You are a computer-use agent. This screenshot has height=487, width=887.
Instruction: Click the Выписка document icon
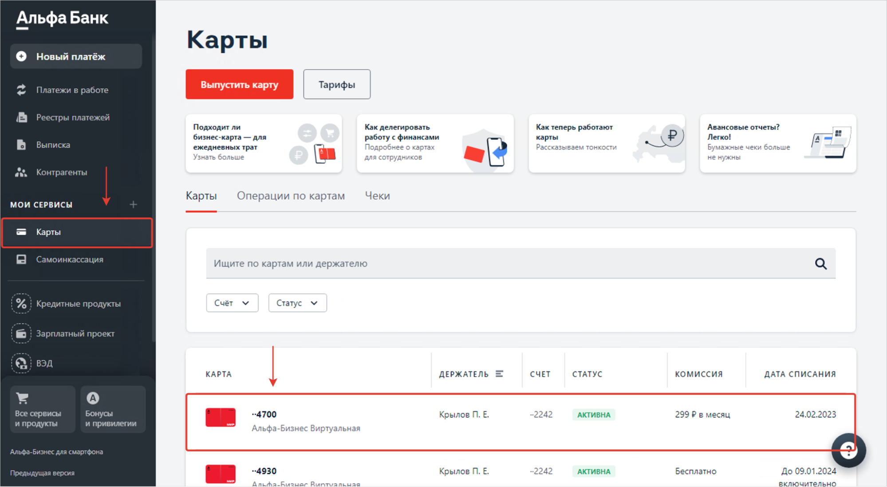point(21,145)
